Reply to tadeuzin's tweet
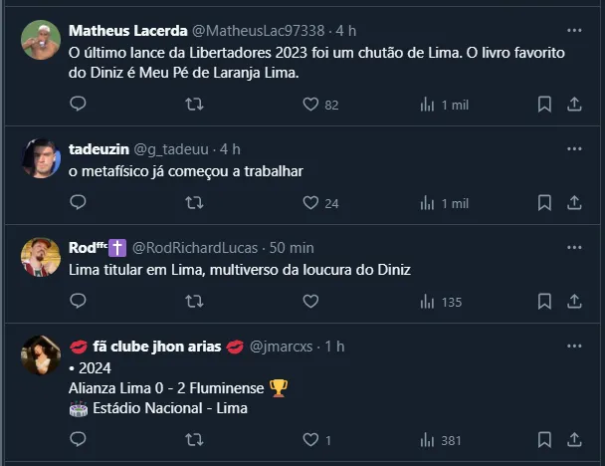605x466 pixels. [78, 202]
